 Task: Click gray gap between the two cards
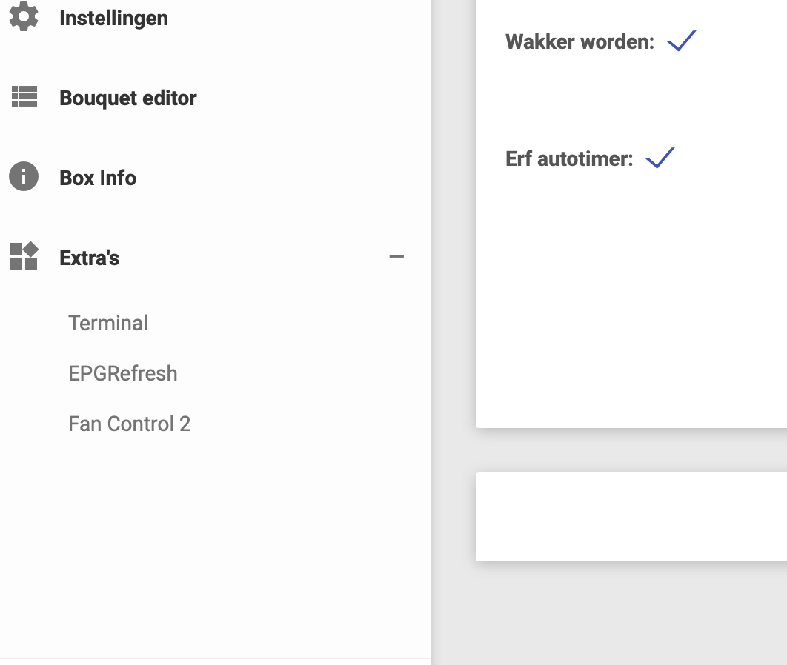(x=630, y=450)
